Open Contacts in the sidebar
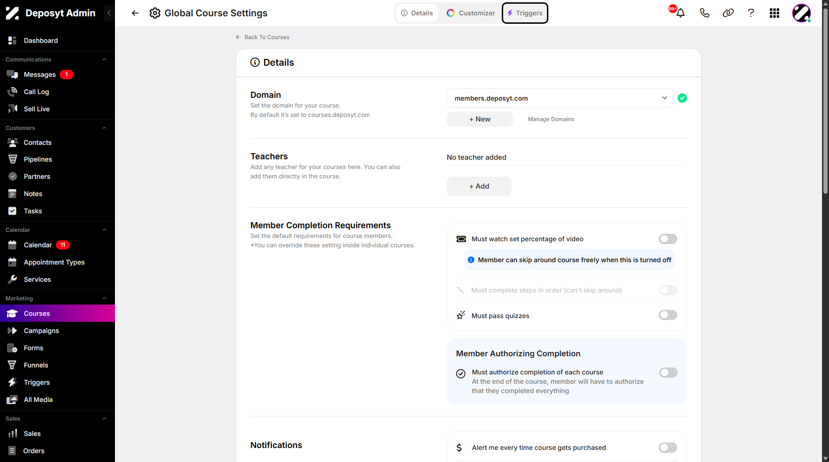Viewport: 829px width, 462px height. pos(57,143)
